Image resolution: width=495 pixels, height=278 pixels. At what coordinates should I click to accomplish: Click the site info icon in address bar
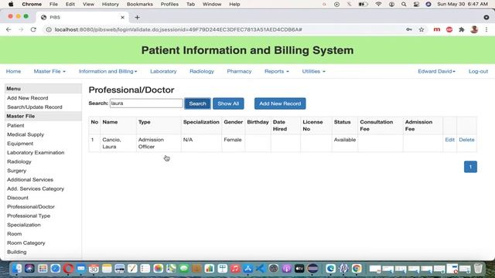(x=49, y=29)
